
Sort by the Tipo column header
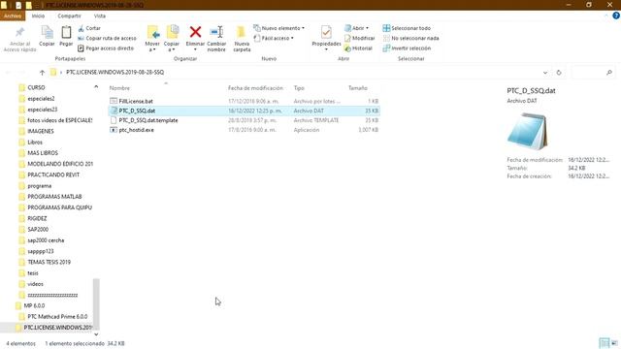pyautogui.click(x=299, y=88)
